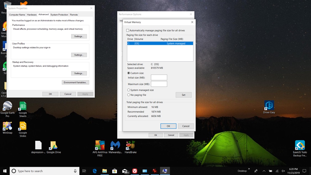The image size is (311, 175).
Task: Enable automatically manage paging file size
Action: (x=127, y=30)
